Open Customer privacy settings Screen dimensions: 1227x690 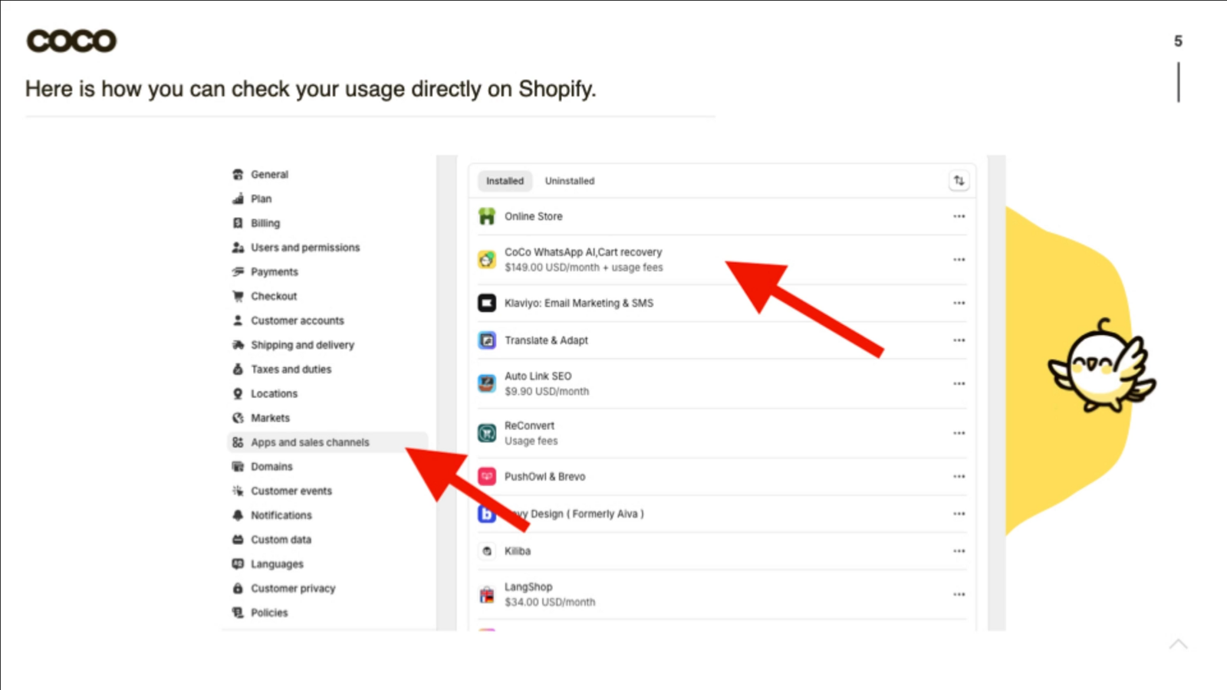293,589
